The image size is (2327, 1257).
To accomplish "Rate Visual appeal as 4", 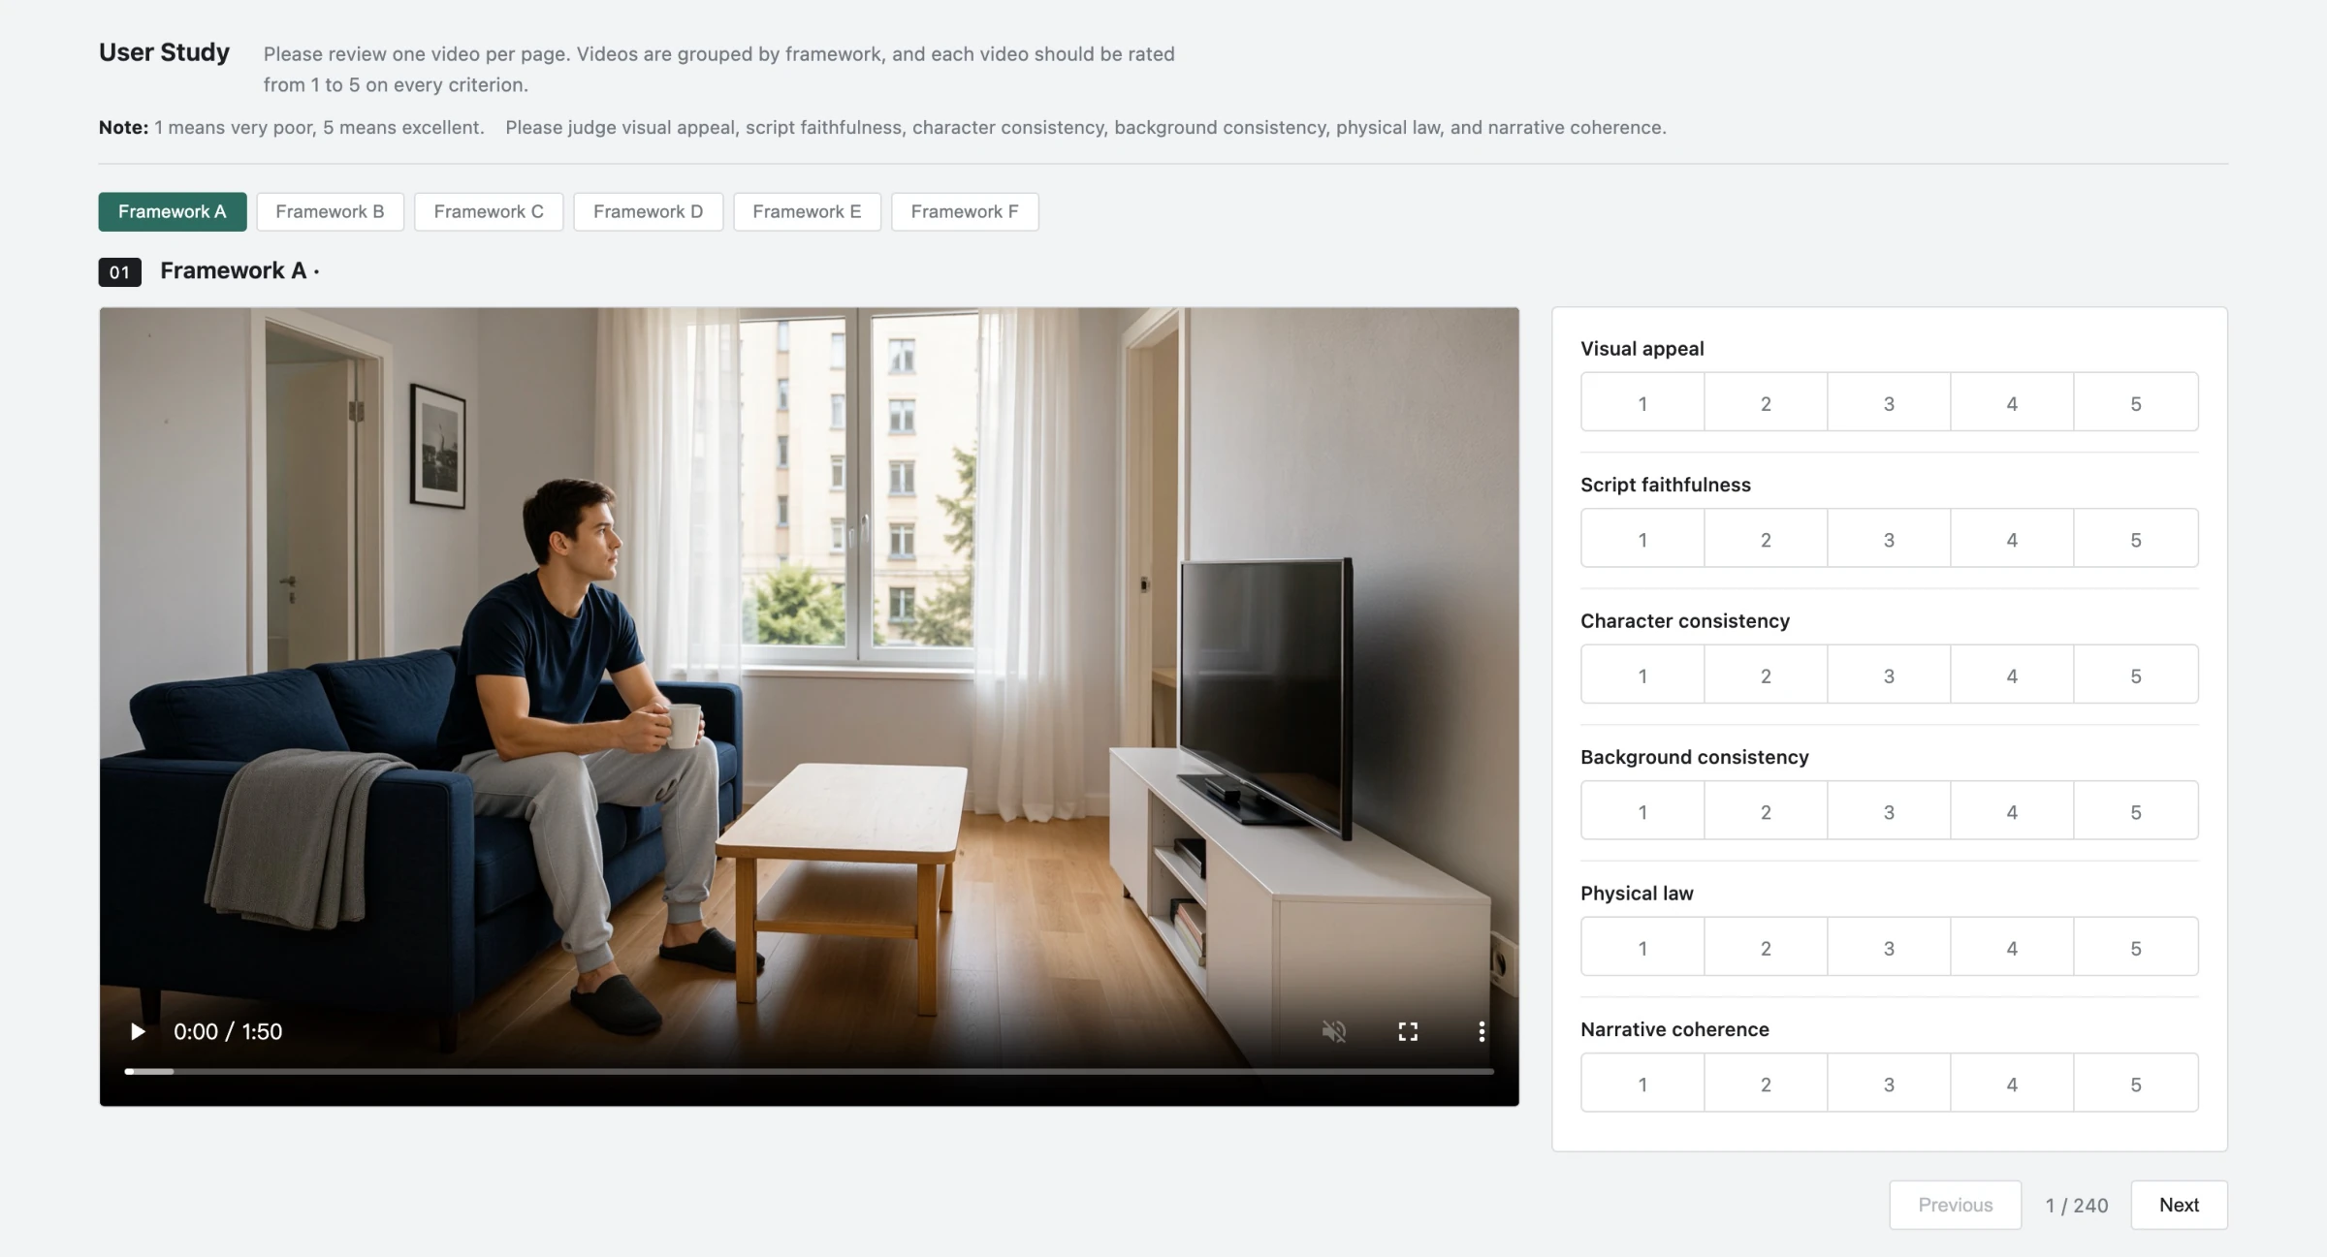I will point(2012,402).
